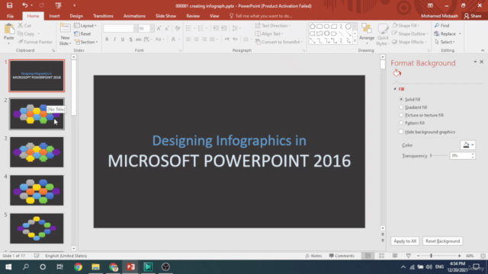Toggle Underline formatting
Viewport: 488px width, 274px height.
pos(123,39)
